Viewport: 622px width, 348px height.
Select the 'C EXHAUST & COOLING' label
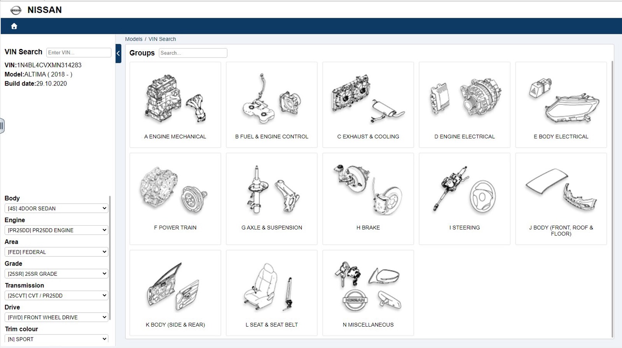368,137
